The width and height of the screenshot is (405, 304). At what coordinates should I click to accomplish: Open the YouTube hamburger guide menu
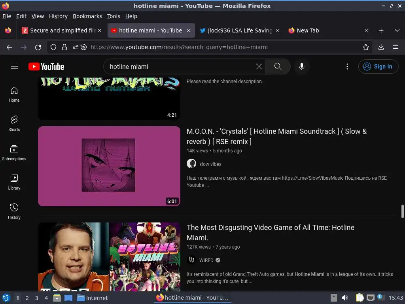coord(14,66)
